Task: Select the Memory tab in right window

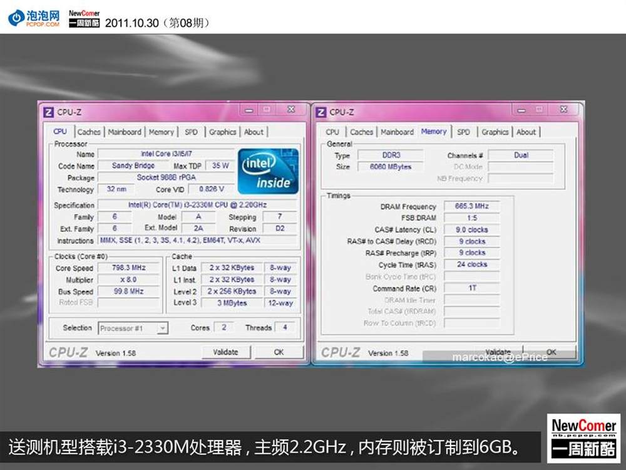Action: click(434, 131)
